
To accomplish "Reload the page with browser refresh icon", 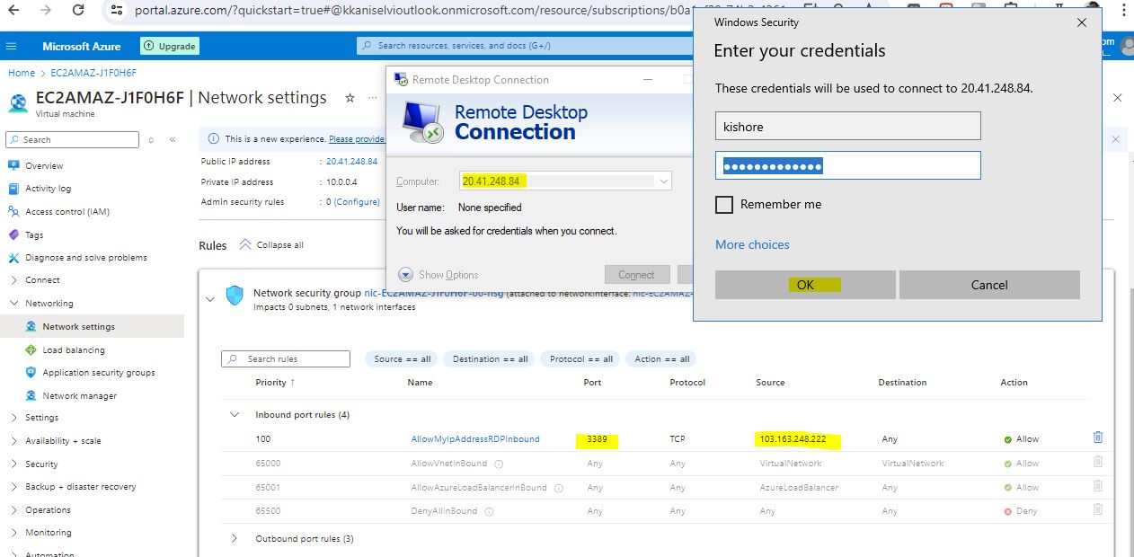I will (78, 11).
